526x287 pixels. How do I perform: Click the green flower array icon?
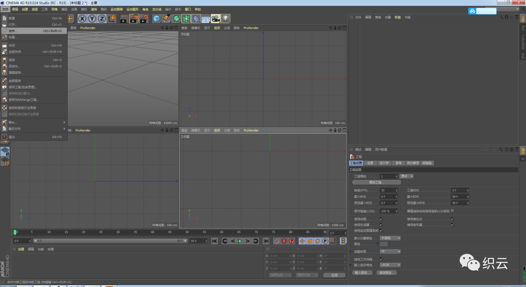click(x=186, y=19)
